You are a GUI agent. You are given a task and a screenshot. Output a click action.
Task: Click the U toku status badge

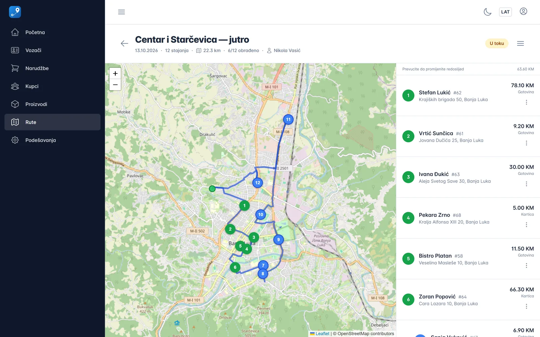pos(497,43)
